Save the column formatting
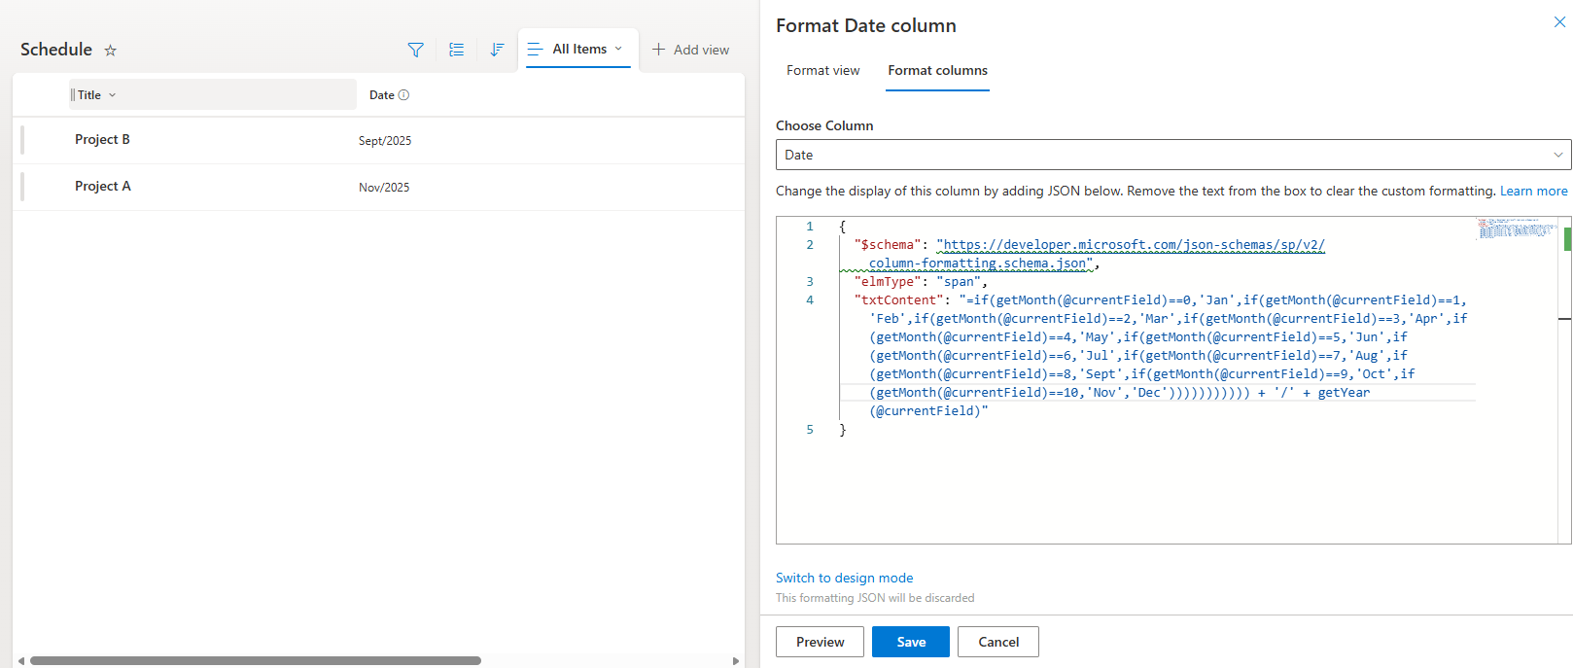This screenshot has width=1573, height=668. [x=910, y=642]
